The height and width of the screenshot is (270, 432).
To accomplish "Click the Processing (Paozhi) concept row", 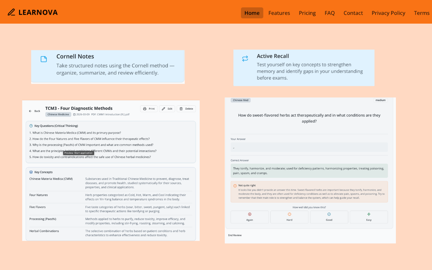I will click(x=111, y=221).
